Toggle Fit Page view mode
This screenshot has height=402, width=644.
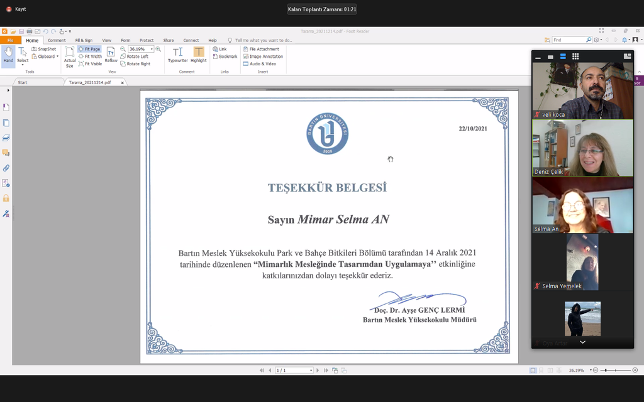89,49
